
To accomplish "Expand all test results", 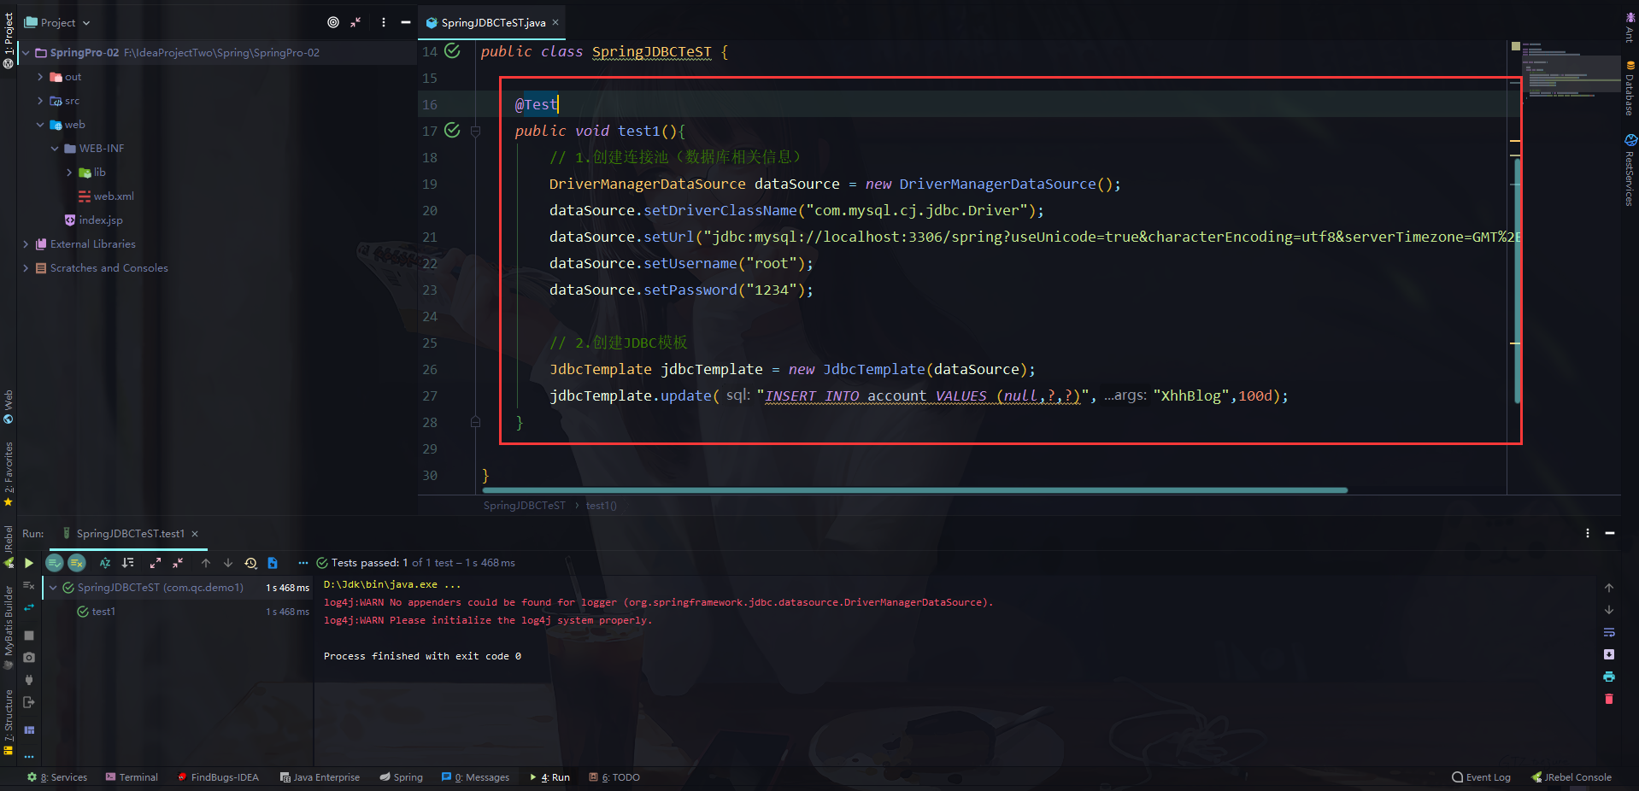I will 156,563.
